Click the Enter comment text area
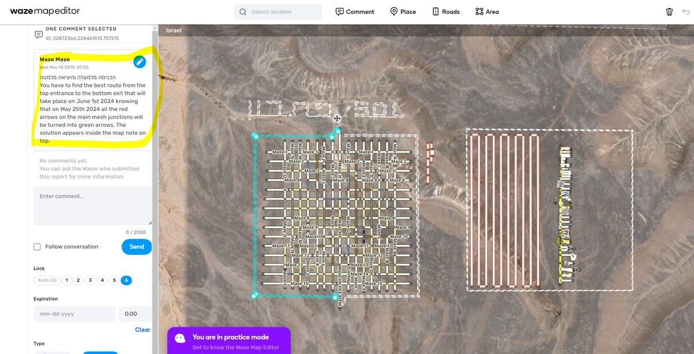 point(93,206)
